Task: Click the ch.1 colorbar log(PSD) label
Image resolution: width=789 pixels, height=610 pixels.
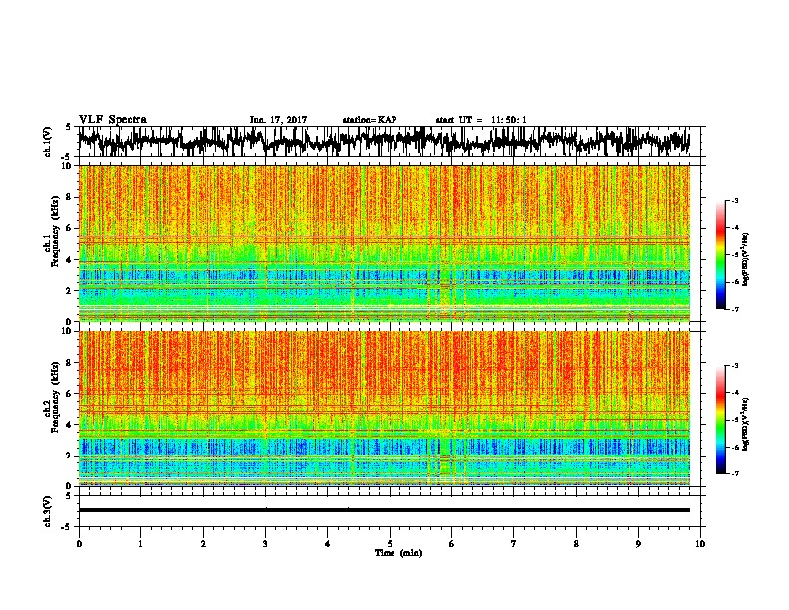Action: [745, 259]
